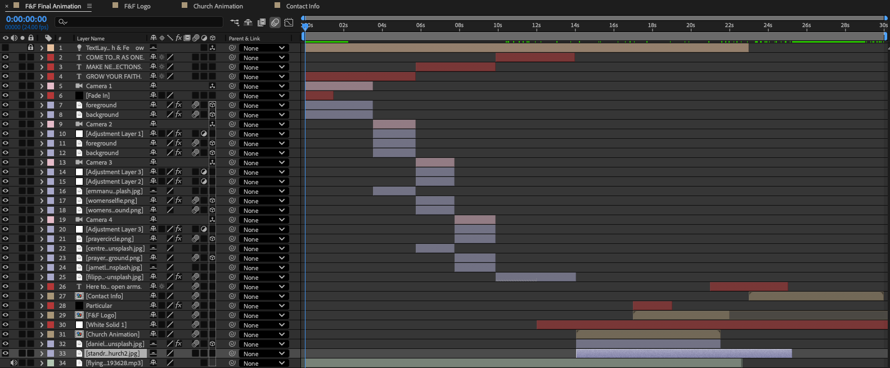Screen dimensions: 890x368
Task: Expand the GROW YOUR FAITH. layer properties
Action: (x=41, y=76)
